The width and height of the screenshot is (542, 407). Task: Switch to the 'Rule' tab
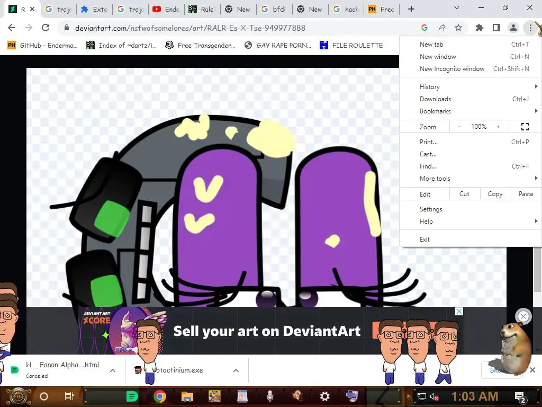coord(203,10)
